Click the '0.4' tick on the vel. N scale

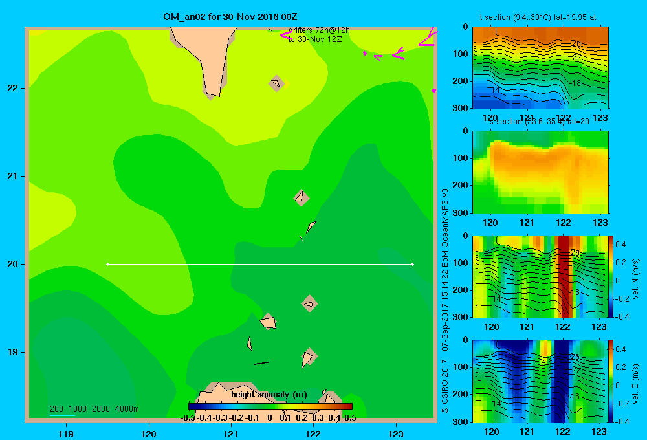(620, 245)
